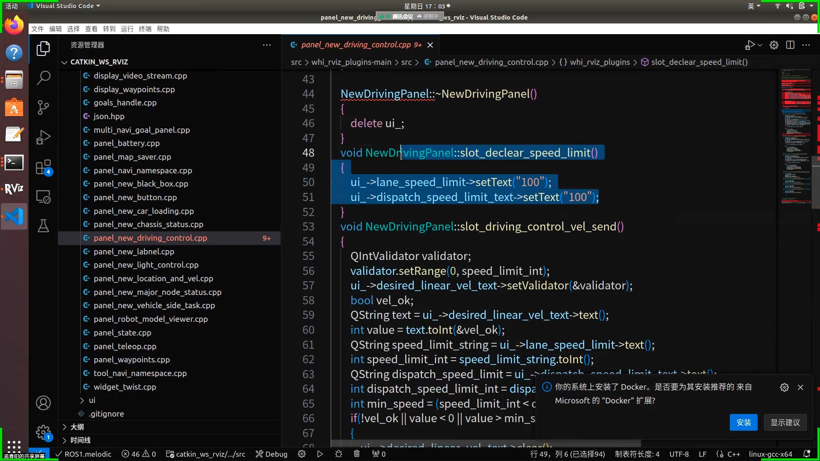Click the code minimap overview
Image resolution: width=820 pixels, height=461 pixels.
tap(796, 137)
